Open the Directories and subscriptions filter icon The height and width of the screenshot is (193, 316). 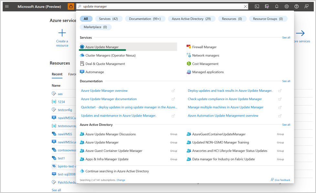267,6
